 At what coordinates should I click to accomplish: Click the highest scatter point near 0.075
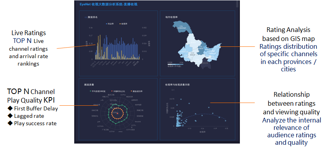pos(181,99)
